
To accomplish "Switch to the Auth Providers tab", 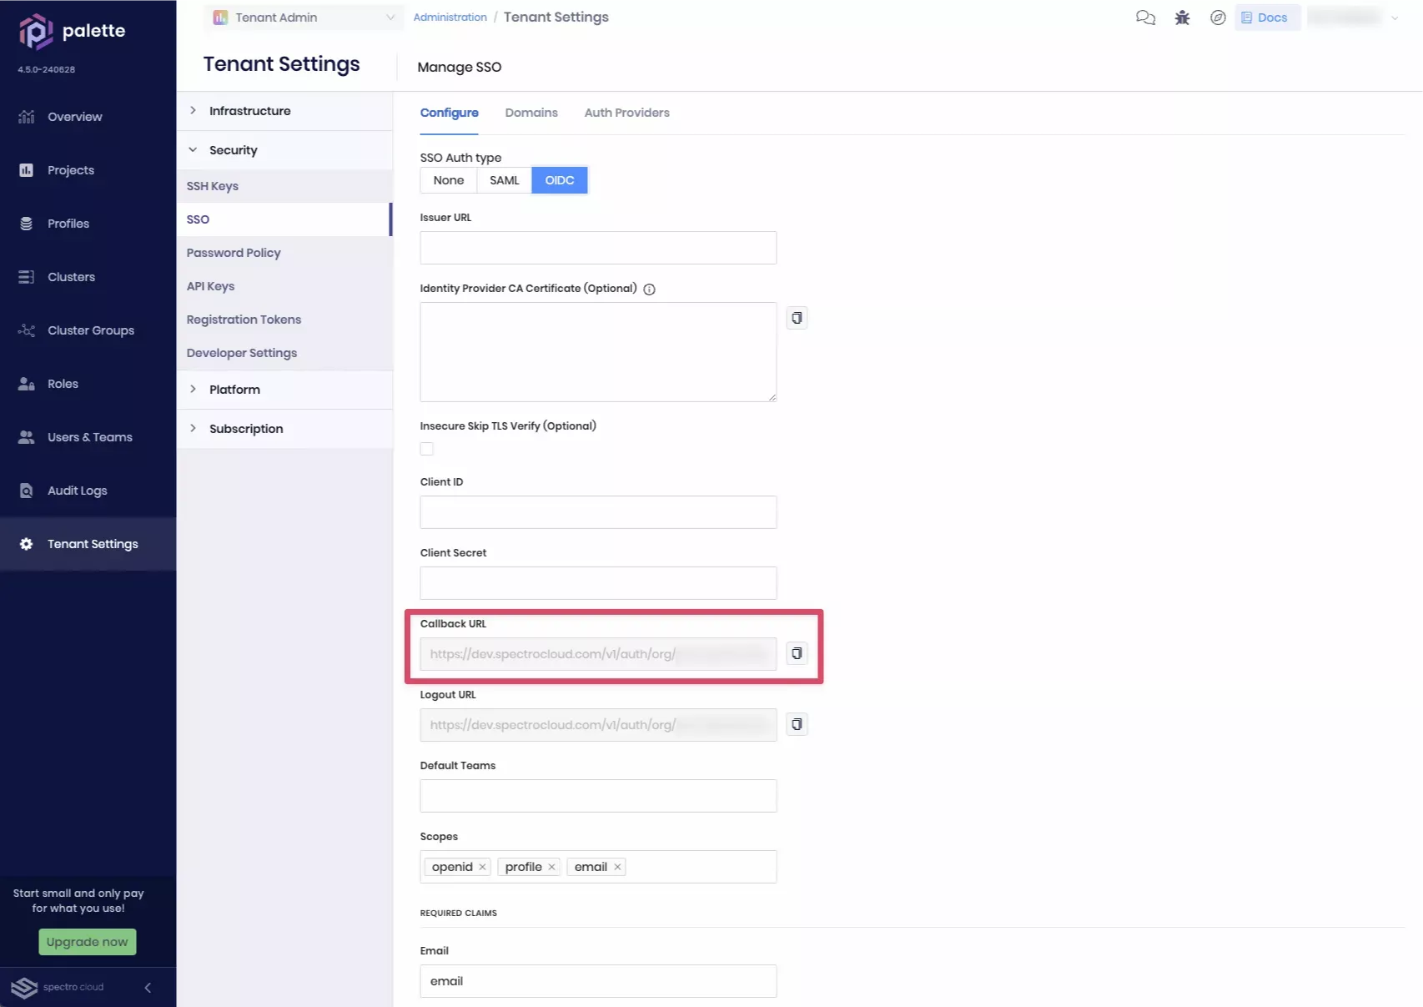I will click(627, 113).
